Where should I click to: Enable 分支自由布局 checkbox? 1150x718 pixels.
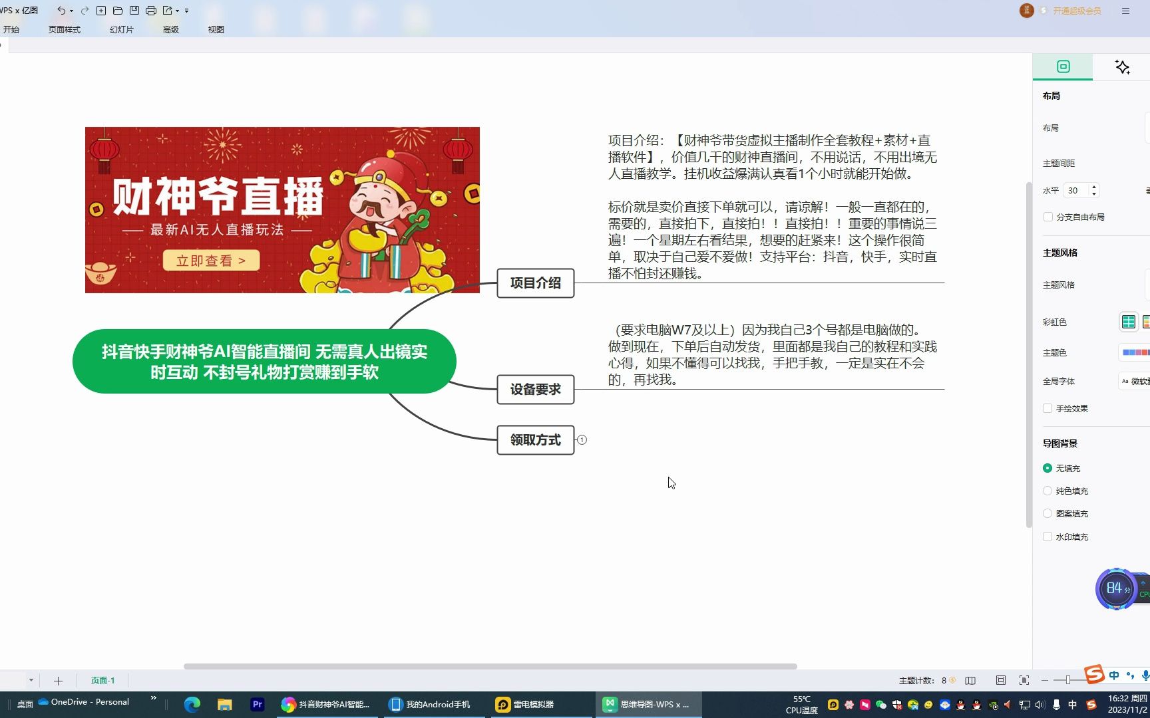tap(1047, 217)
